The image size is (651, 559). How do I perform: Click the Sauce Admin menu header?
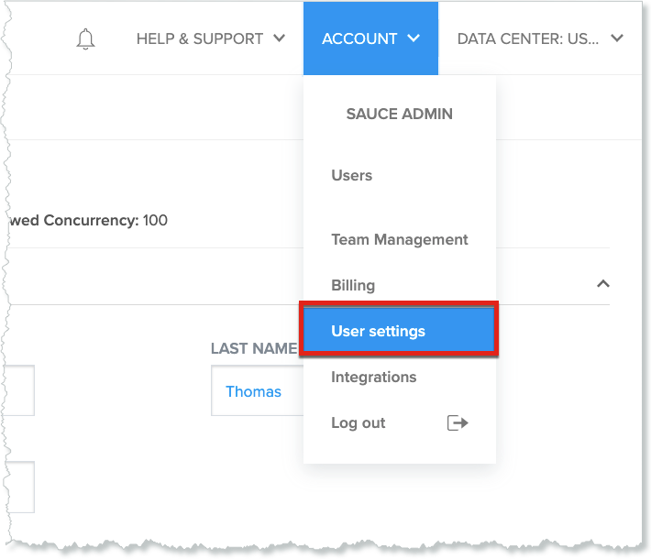399,114
